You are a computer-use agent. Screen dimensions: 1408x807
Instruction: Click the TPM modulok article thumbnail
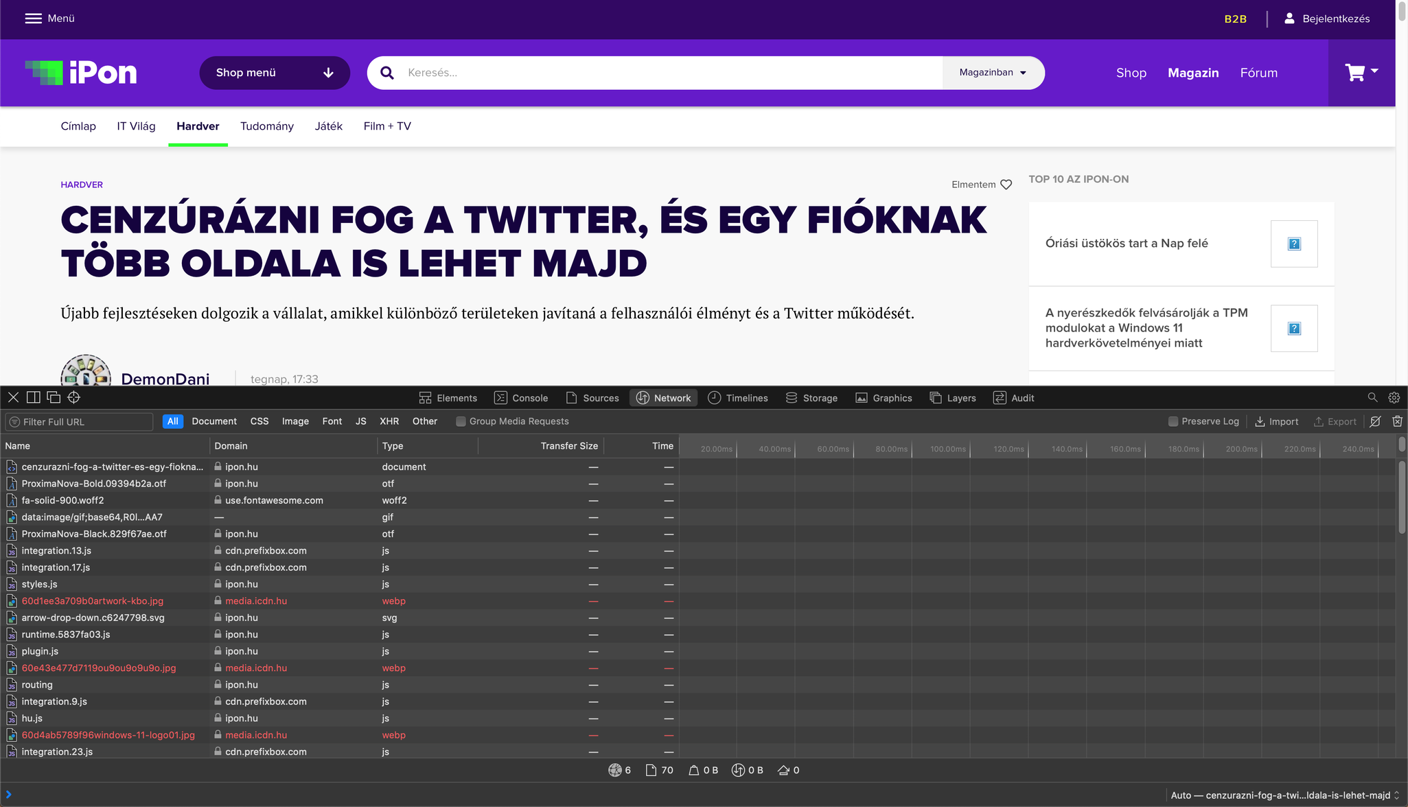tap(1294, 328)
